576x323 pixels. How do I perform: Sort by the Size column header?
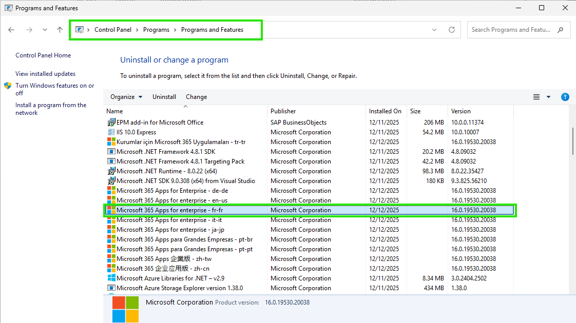click(x=428, y=111)
